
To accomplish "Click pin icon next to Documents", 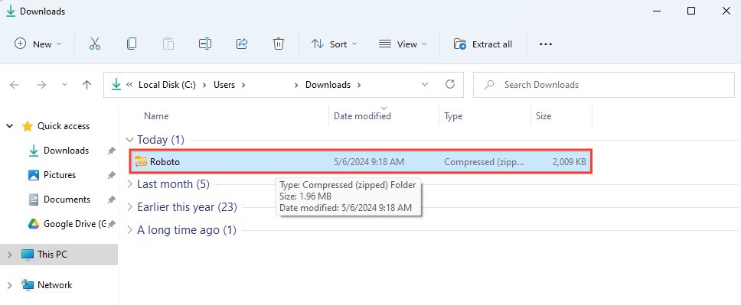I will [111, 200].
